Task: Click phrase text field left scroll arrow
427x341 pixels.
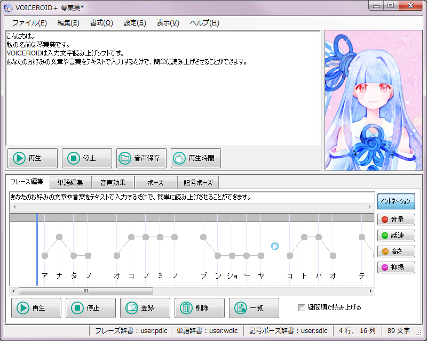Action: (14, 207)
